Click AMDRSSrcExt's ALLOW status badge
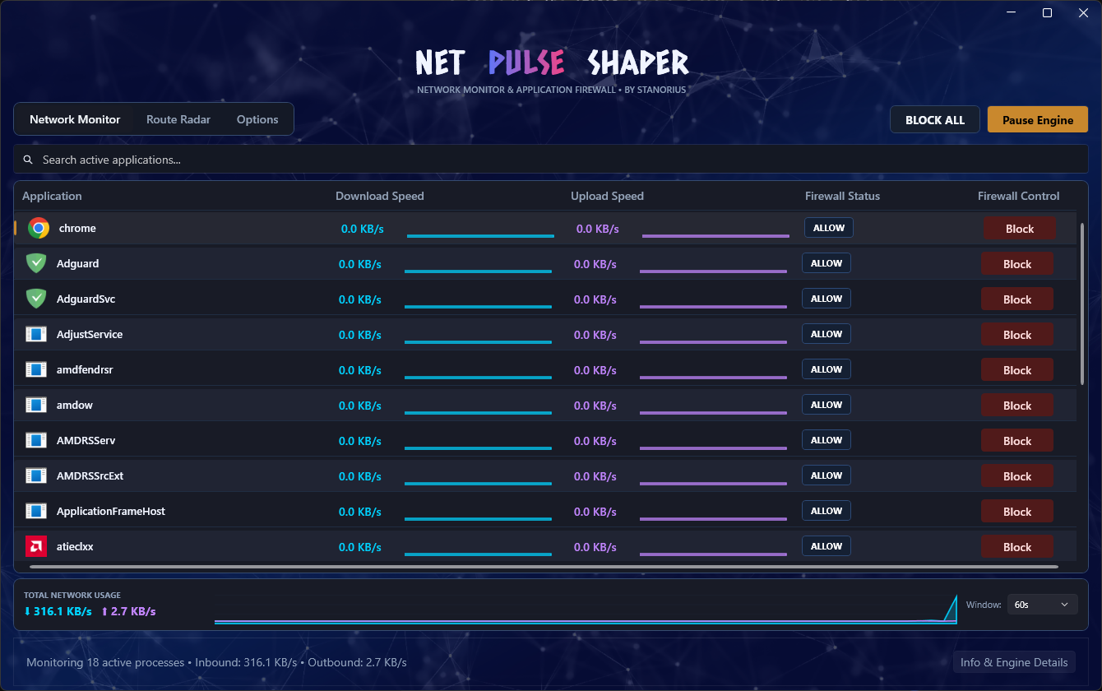 [826, 475]
